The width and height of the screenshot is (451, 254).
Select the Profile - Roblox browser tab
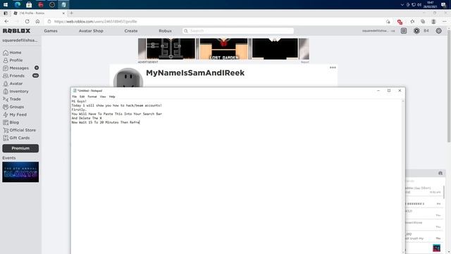pos(39,13)
